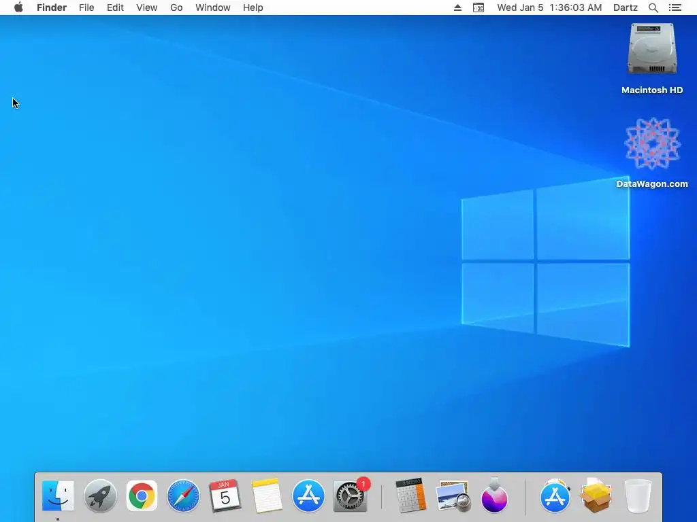Click the Macintosh HD label text

coord(652,90)
